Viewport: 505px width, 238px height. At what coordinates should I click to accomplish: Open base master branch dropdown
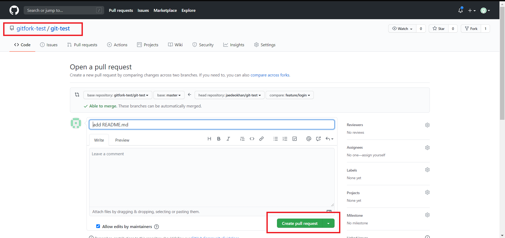point(169,95)
